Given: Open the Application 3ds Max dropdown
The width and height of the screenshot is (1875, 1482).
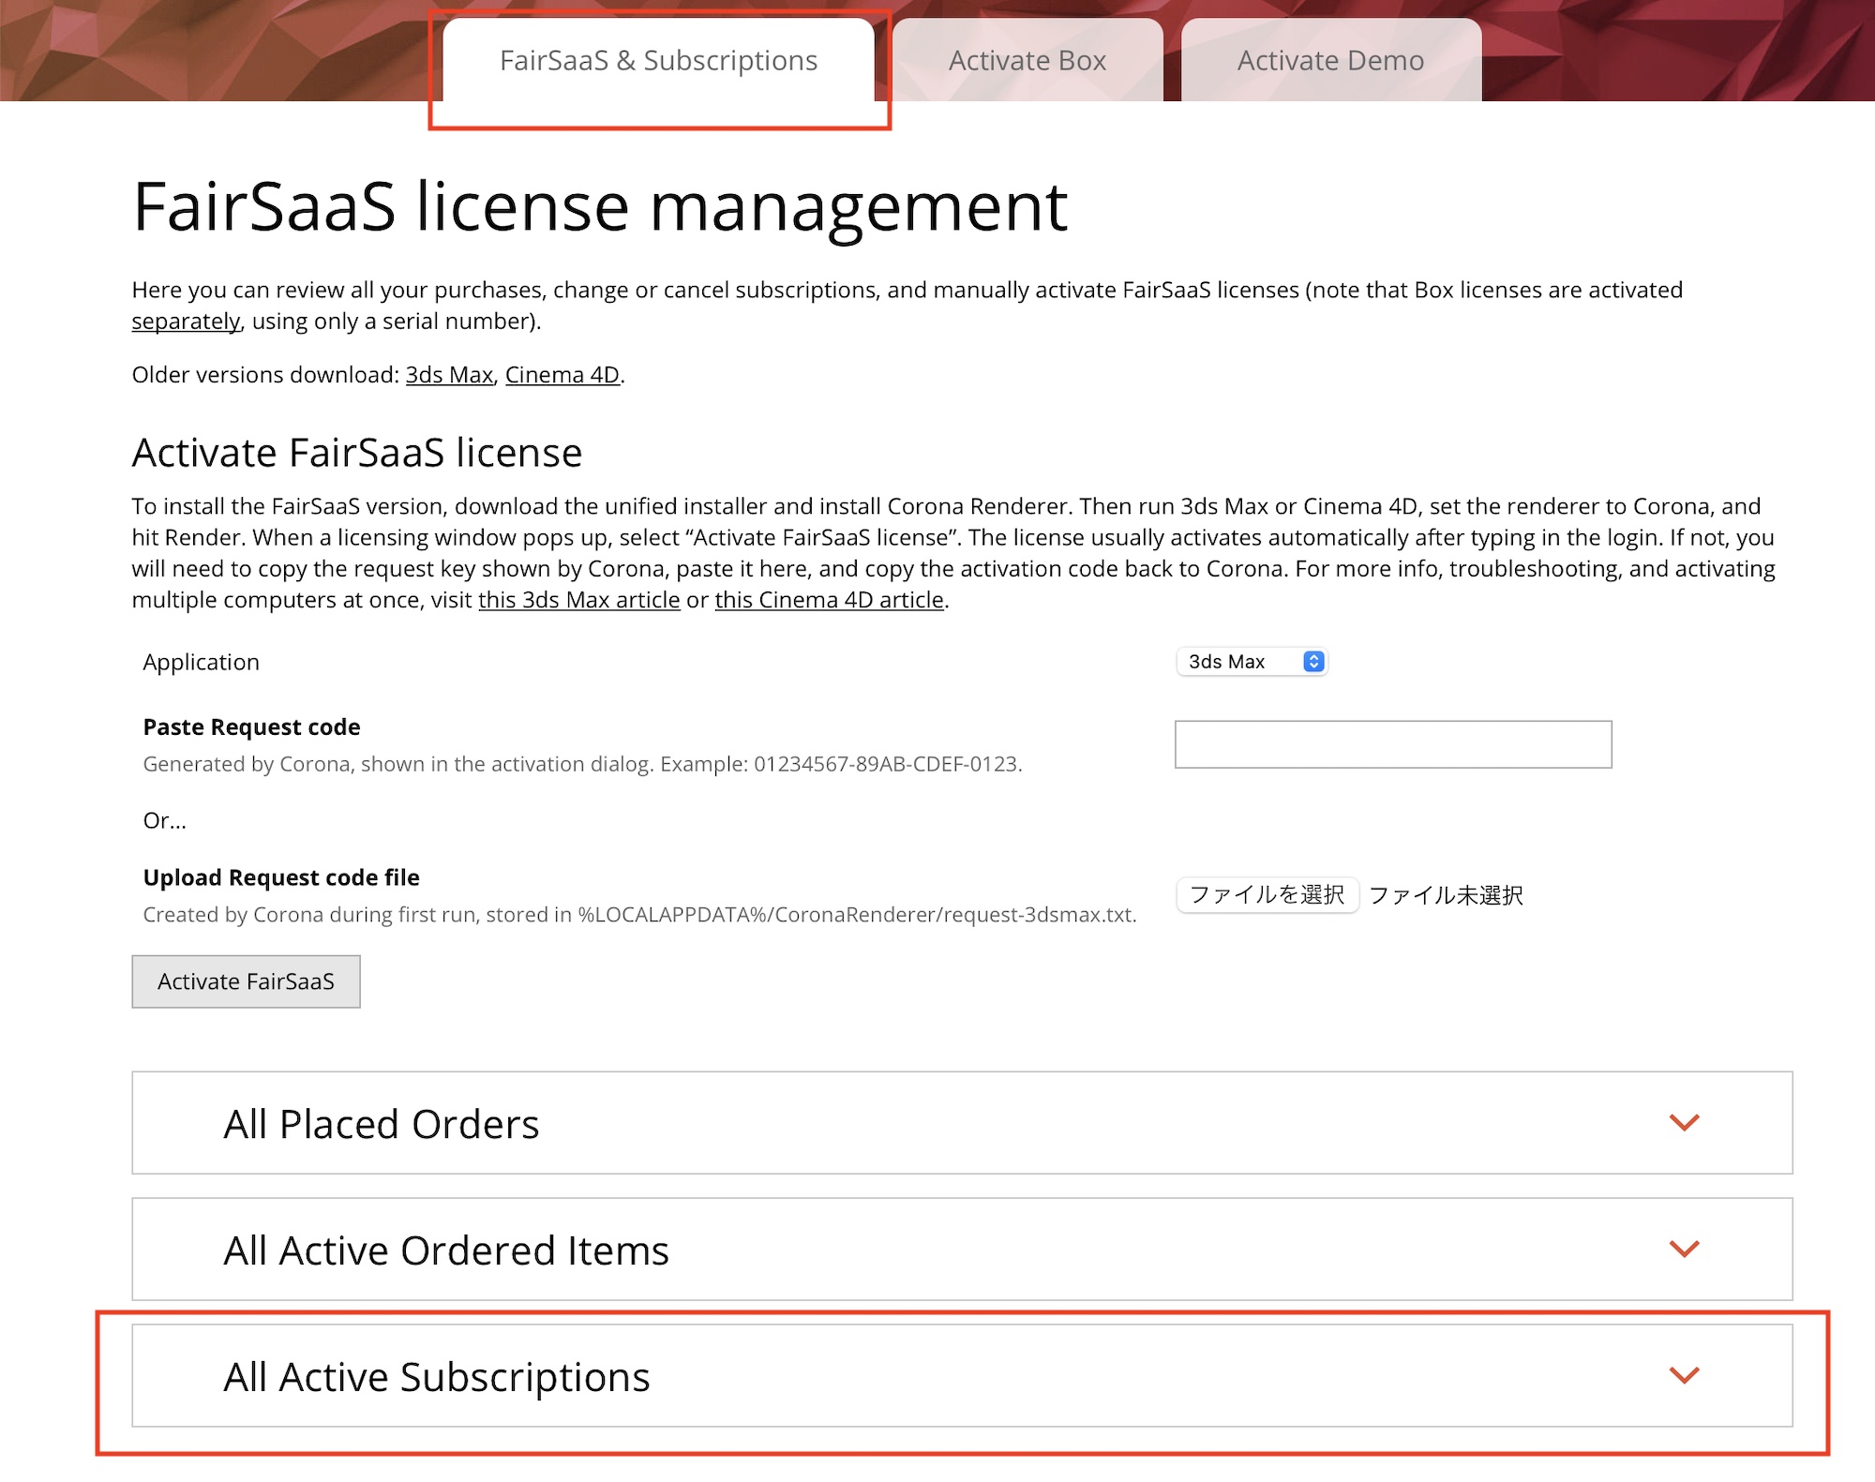Looking at the screenshot, I should click(x=1237, y=662).
